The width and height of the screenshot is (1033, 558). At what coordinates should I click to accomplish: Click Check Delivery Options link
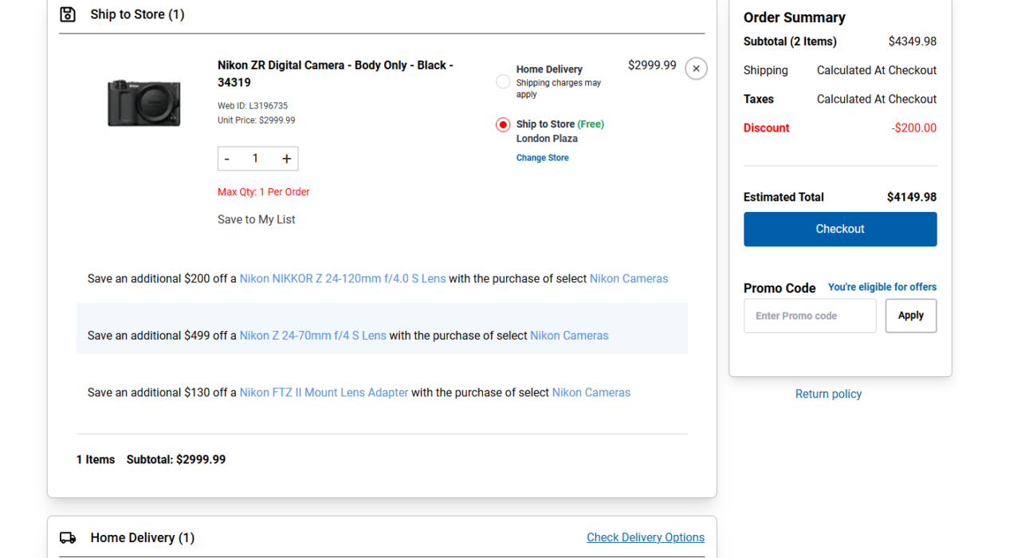(645, 538)
